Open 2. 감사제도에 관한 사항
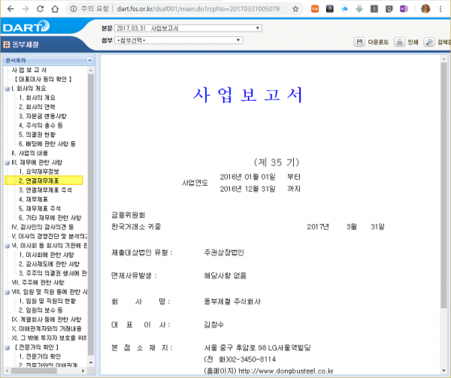The width and height of the screenshot is (451, 378). pos(49,264)
